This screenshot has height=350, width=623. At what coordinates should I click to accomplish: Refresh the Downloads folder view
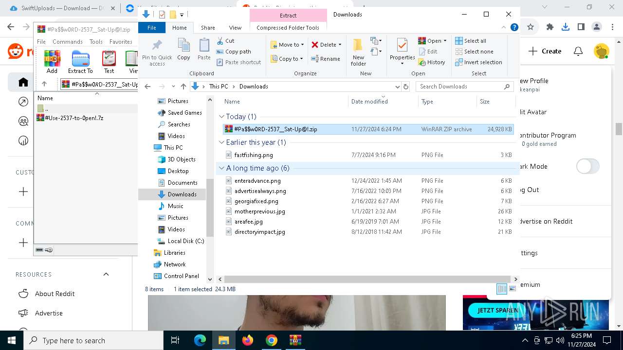pyautogui.click(x=406, y=87)
